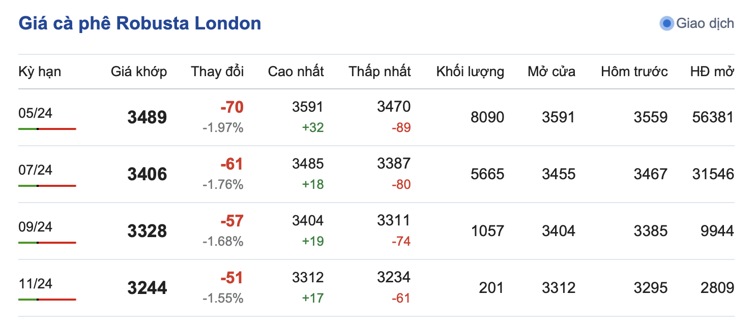756x328 pixels.
Task: Click the HĐ mở column header
Action: [x=712, y=72]
